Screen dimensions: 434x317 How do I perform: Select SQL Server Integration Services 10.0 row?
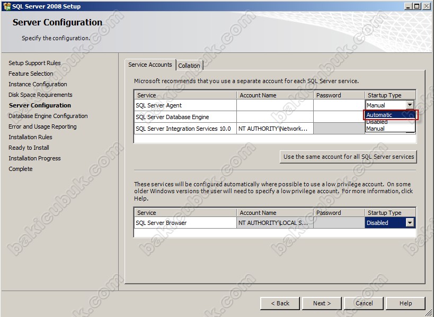pos(185,129)
